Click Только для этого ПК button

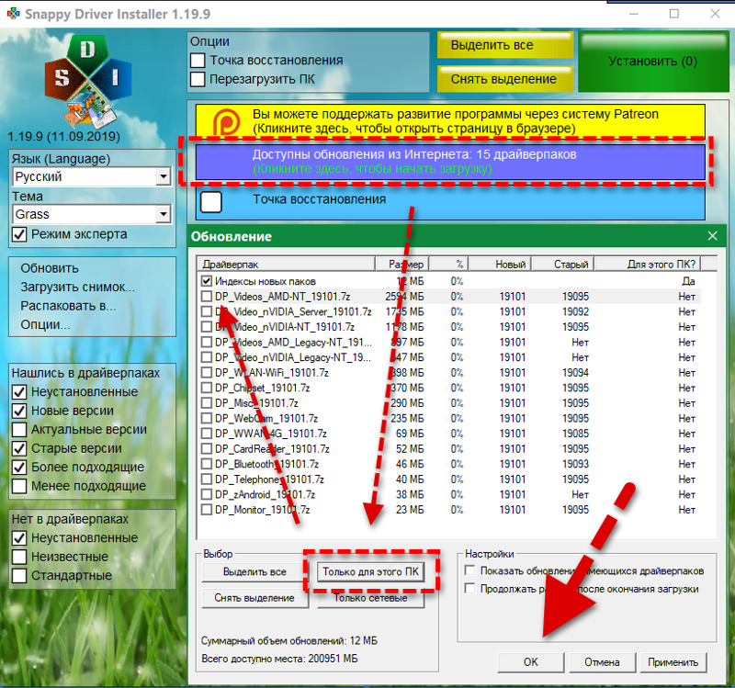point(370,571)
